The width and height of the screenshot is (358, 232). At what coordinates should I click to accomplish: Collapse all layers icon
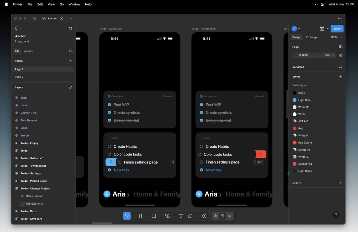coord(71,87)
